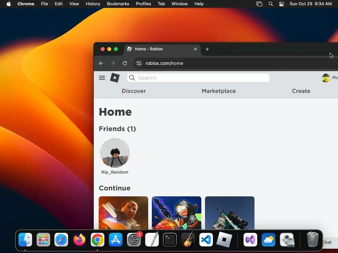Open Stage Manager icon in the menu bar

259,4
